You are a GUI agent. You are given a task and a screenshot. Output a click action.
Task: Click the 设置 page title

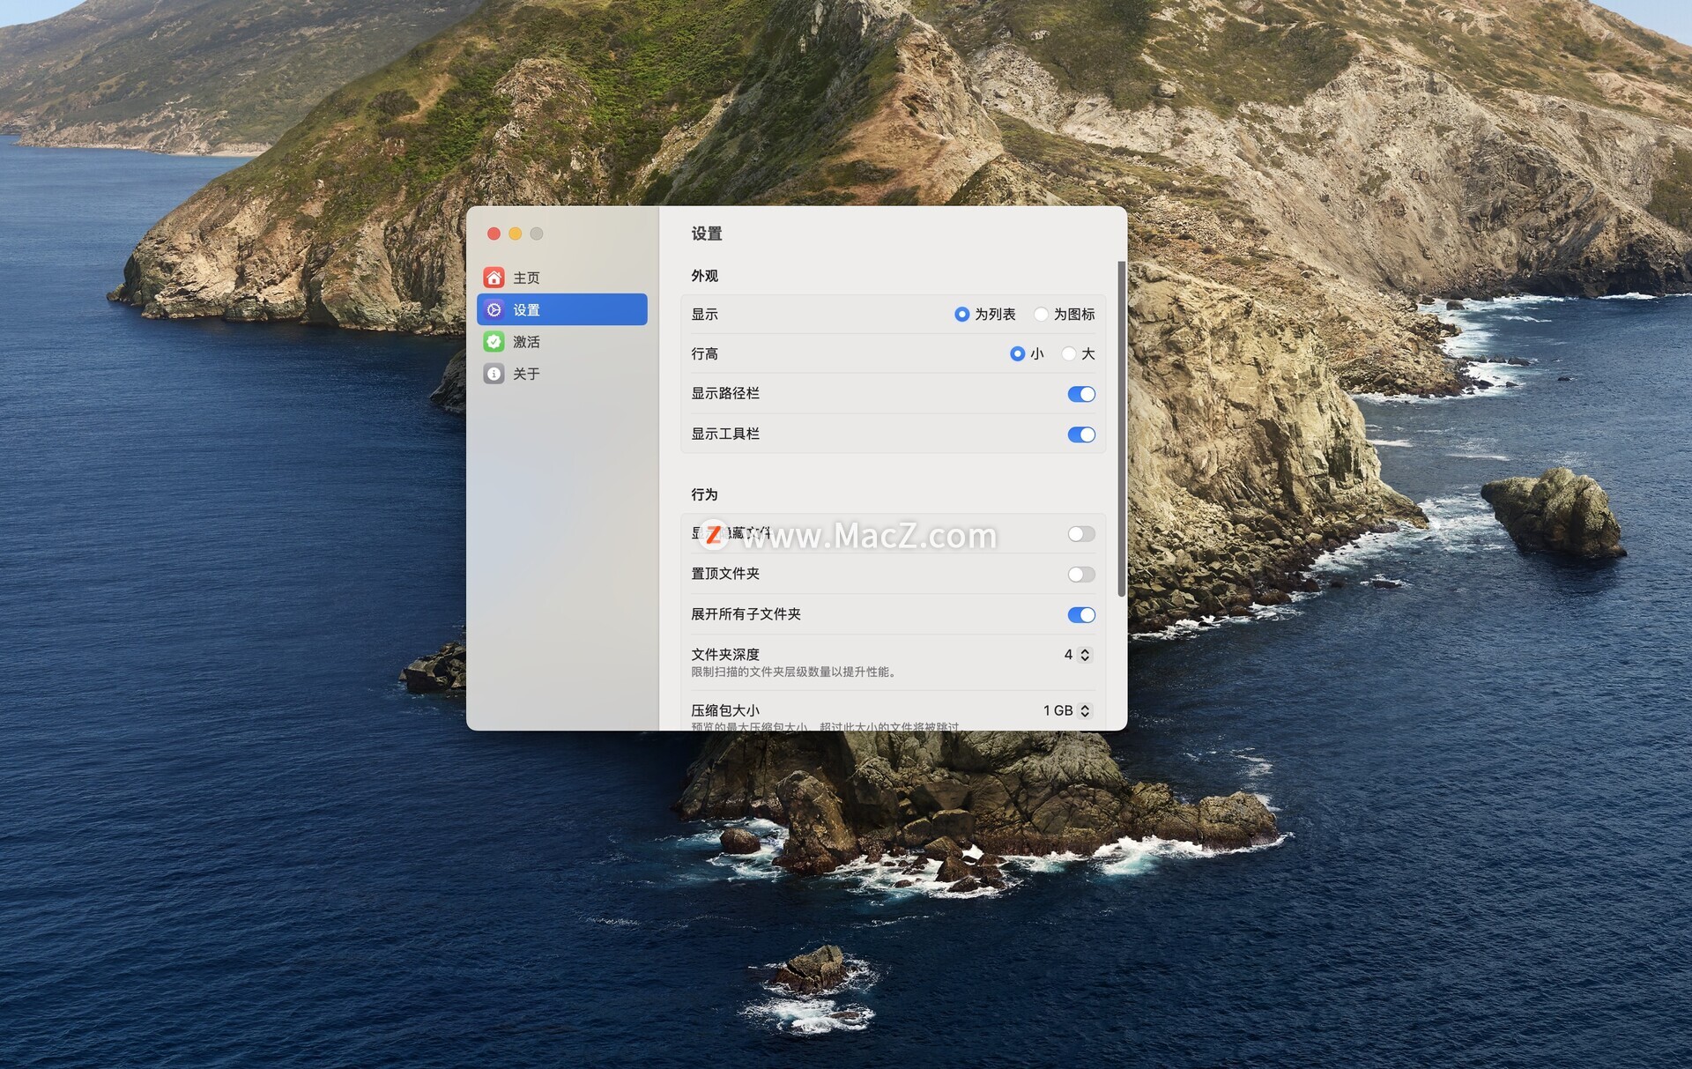[x=707, y=234]
